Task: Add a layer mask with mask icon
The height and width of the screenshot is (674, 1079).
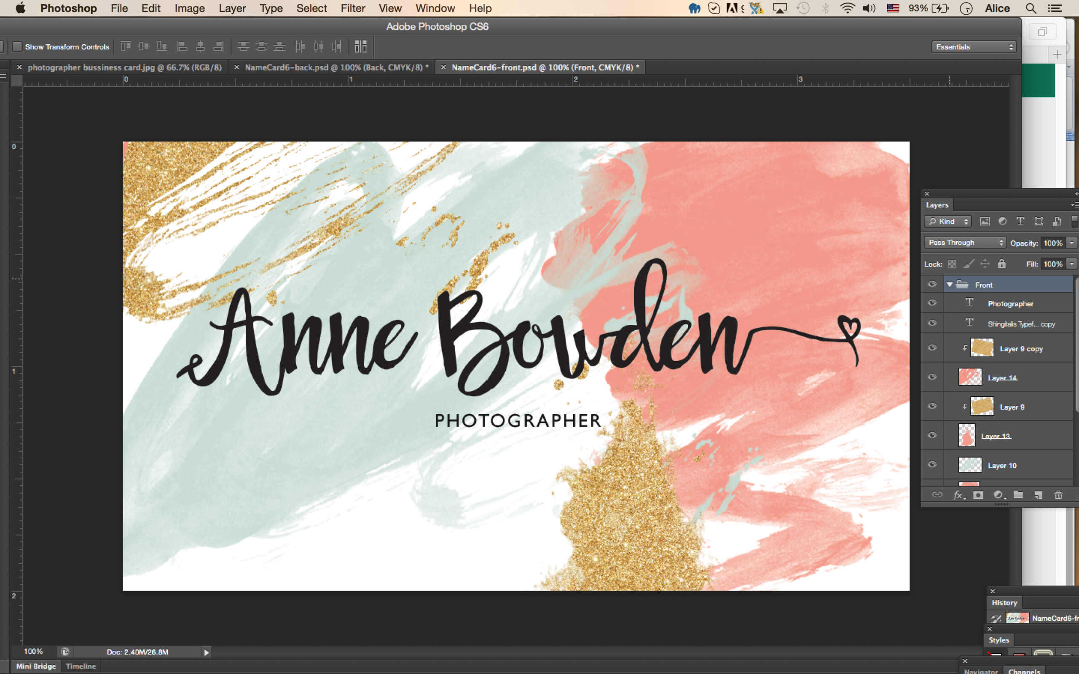Action: coord(978,495)
